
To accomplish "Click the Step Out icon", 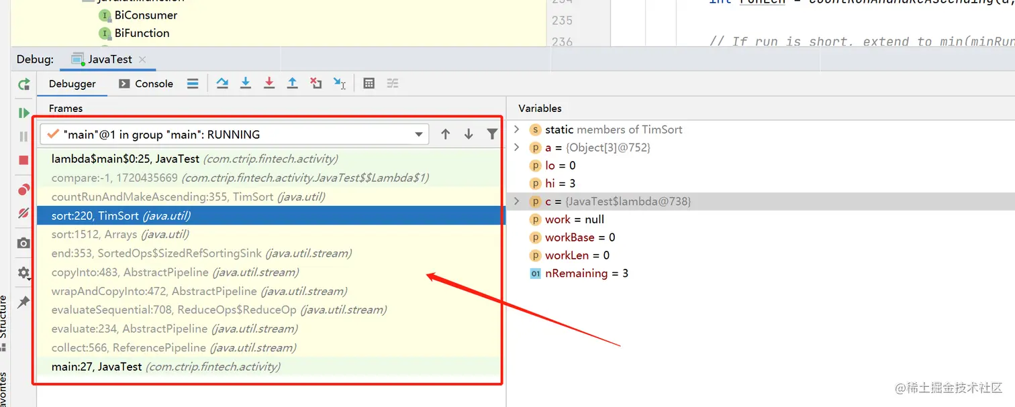I will 293,83.
